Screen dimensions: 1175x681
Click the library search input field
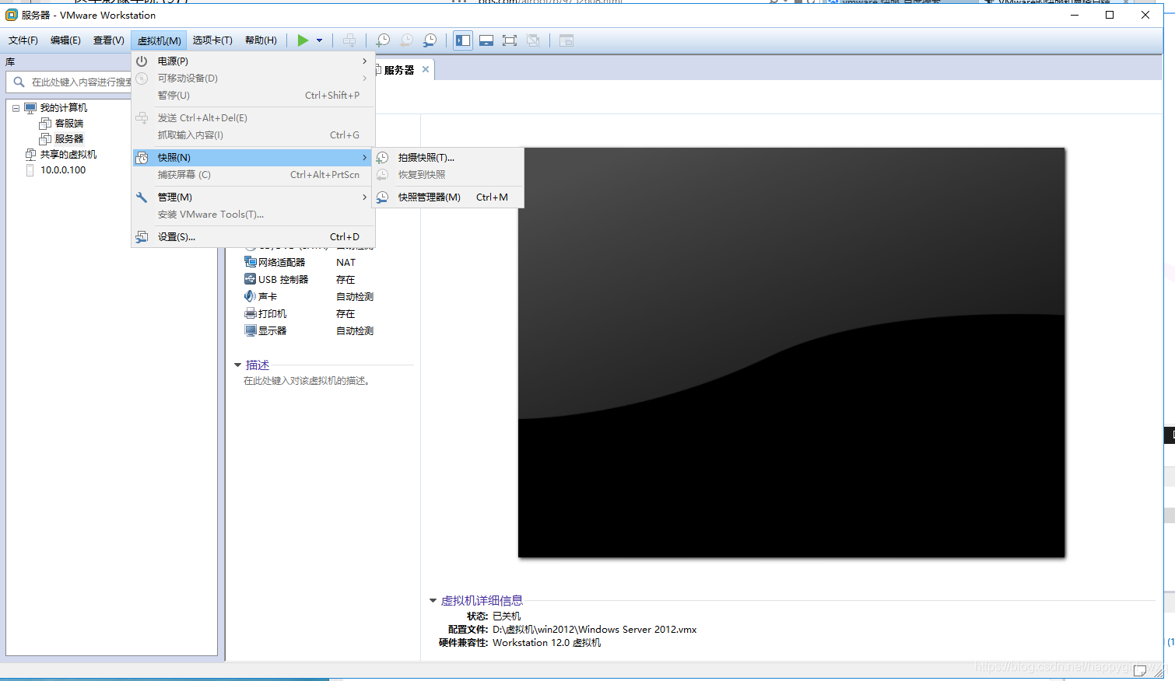pos(80,82)
